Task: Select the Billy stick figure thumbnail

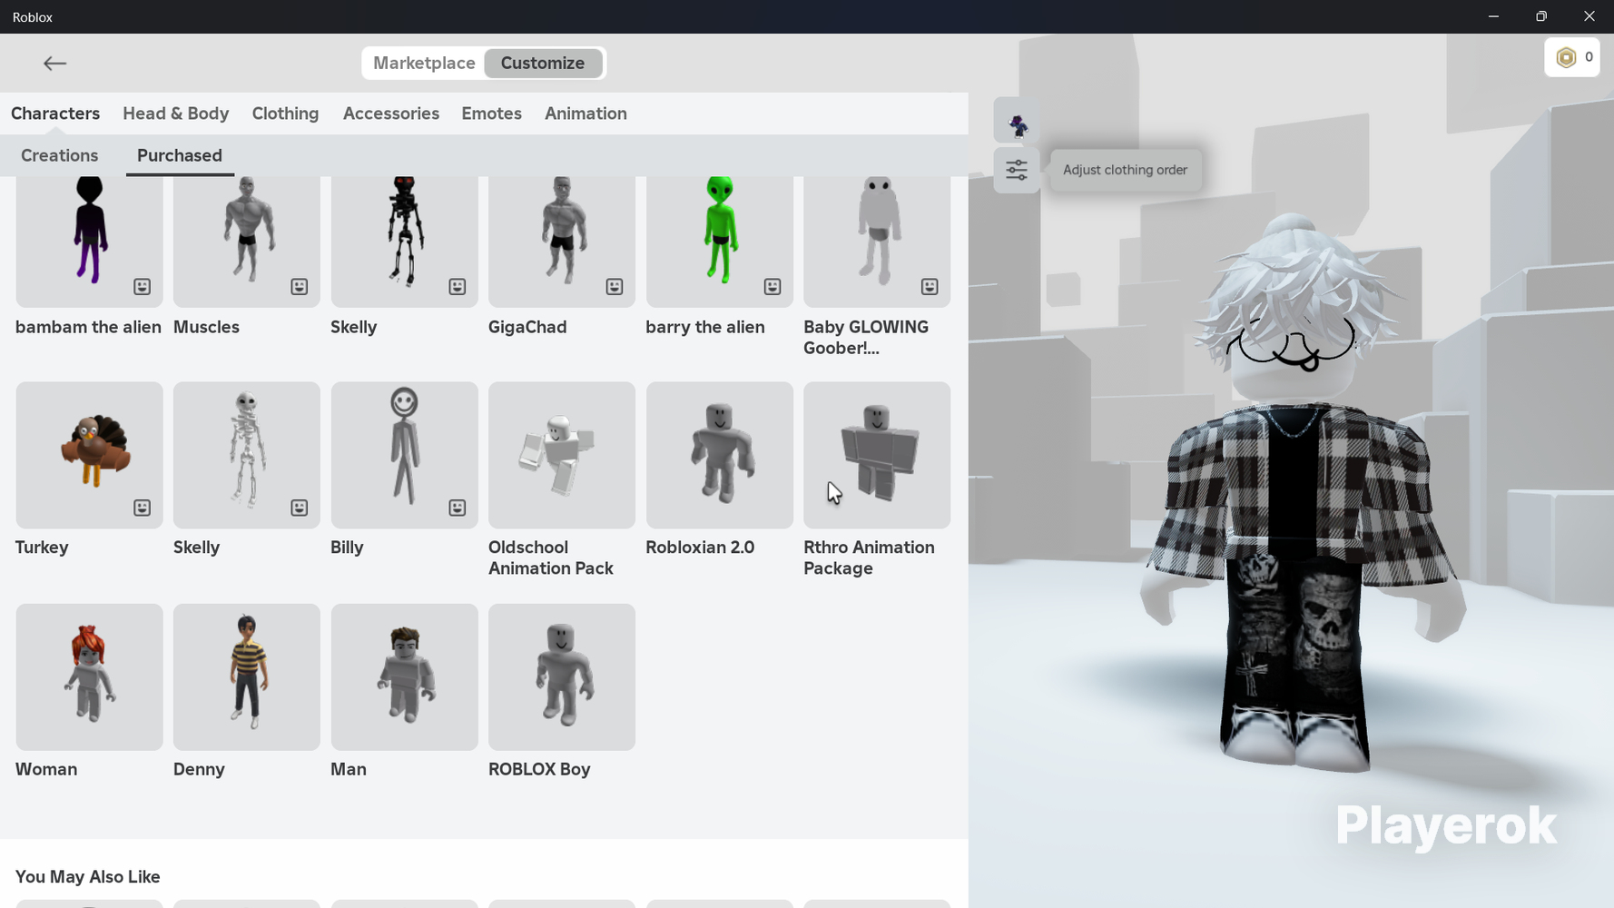Action: click(404, 455)
